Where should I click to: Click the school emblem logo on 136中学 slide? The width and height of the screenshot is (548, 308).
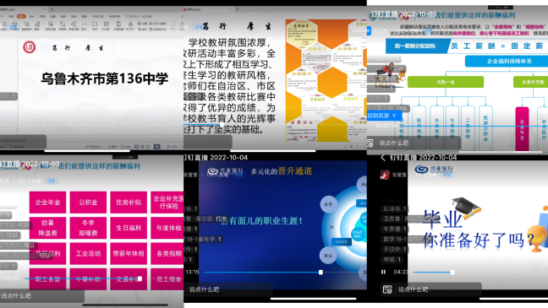(30, 46)
